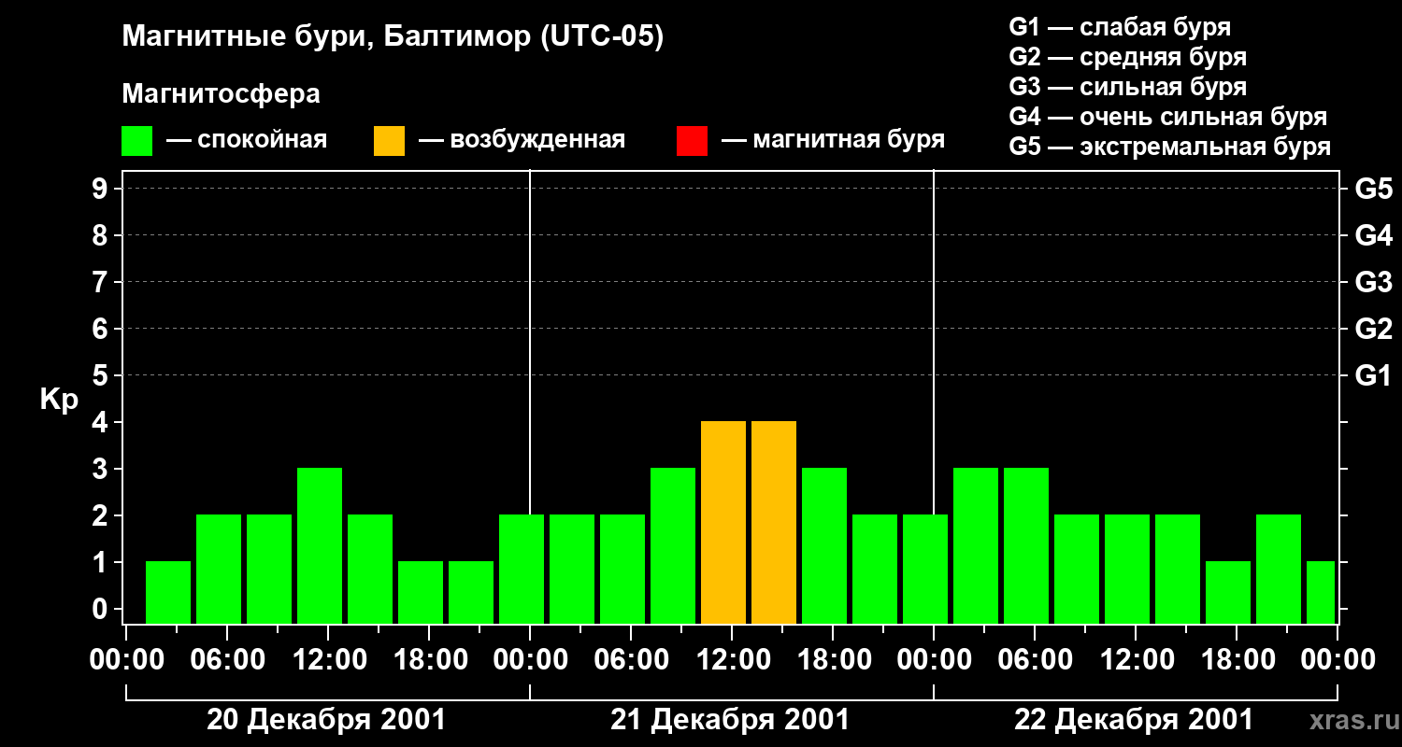This screenshot has height=747, width=1402.
Task: Click the '12:00' time label for 20 December
Action: [328, 660]
